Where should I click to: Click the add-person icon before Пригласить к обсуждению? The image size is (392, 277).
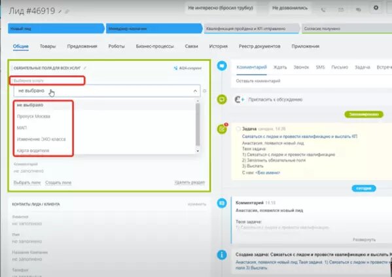click(x=240, y=100)
